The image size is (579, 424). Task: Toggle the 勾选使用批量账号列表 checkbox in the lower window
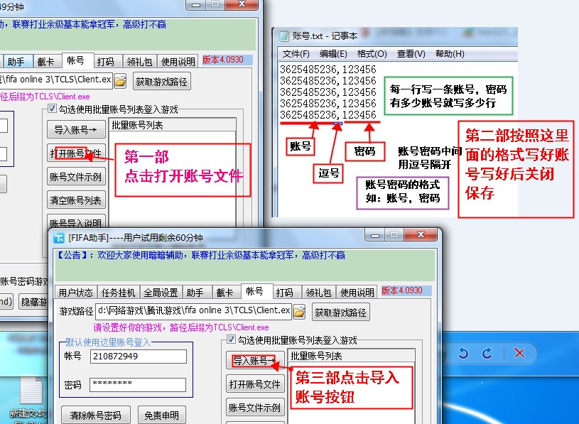pos(231,340)
